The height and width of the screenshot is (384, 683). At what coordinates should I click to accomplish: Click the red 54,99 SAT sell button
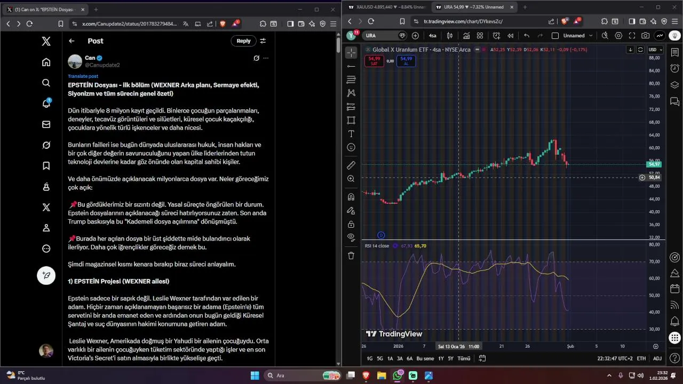pyautogui.click(x=374, y=61)
